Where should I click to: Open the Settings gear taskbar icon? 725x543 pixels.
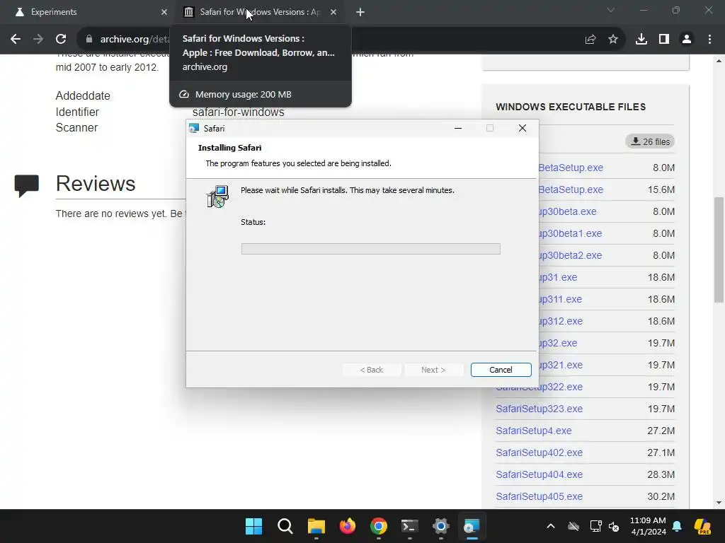(x=441, y=526)
